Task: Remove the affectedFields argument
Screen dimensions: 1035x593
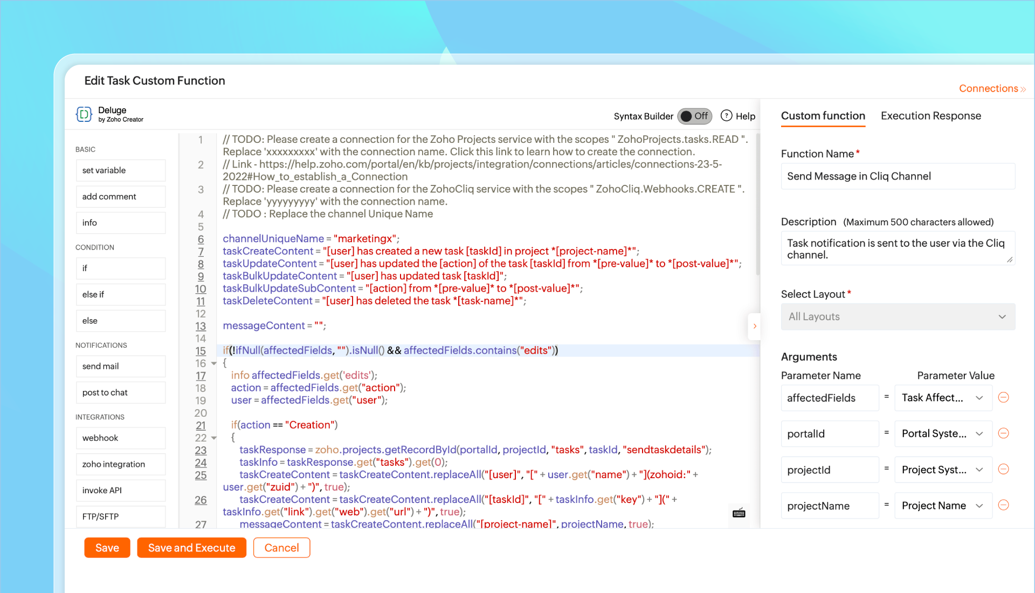Action: (x=1003, y=398)
